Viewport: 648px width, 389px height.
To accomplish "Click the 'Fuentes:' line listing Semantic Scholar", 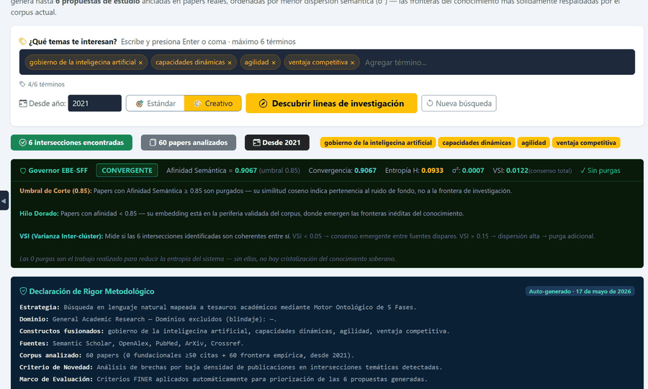I will coord(132,343).
